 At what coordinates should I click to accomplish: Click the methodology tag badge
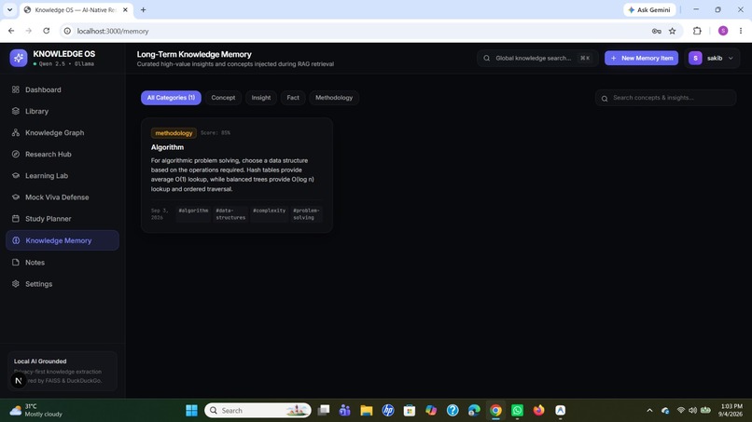[174, 133]
